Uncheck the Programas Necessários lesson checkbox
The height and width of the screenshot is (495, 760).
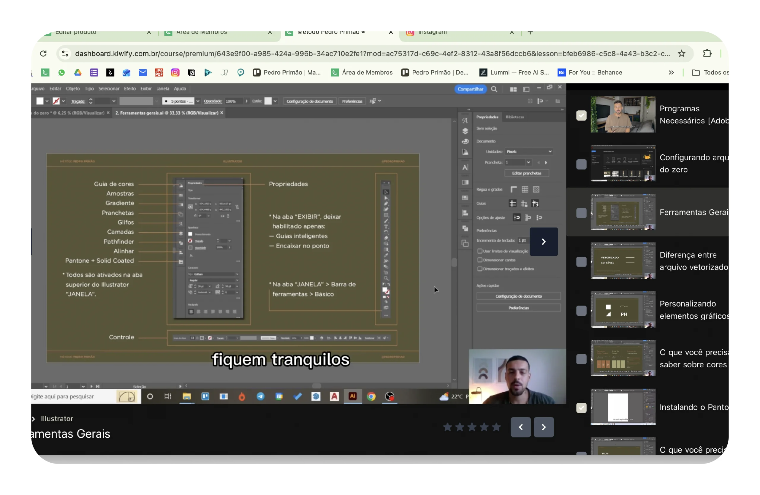click(x=581, y=115)
